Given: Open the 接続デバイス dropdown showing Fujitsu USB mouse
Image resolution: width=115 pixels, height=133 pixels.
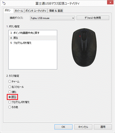Looking at the screenshot, I should pos(52,18).
